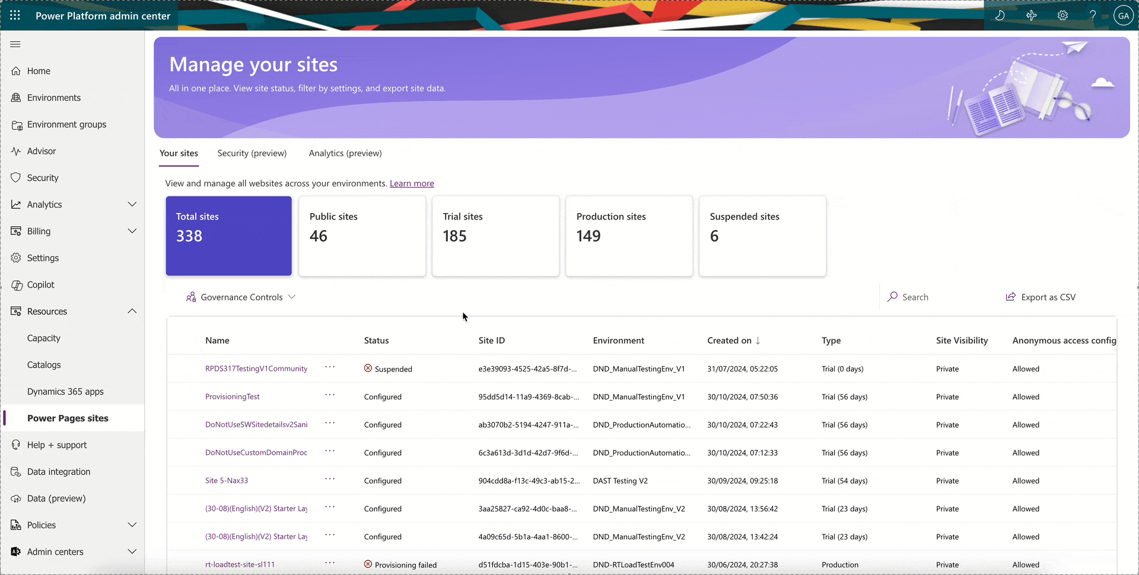Open the Governance Controls dropdown
The width and height of the screenshot is (1139, 575).
(x=240, y=297)
